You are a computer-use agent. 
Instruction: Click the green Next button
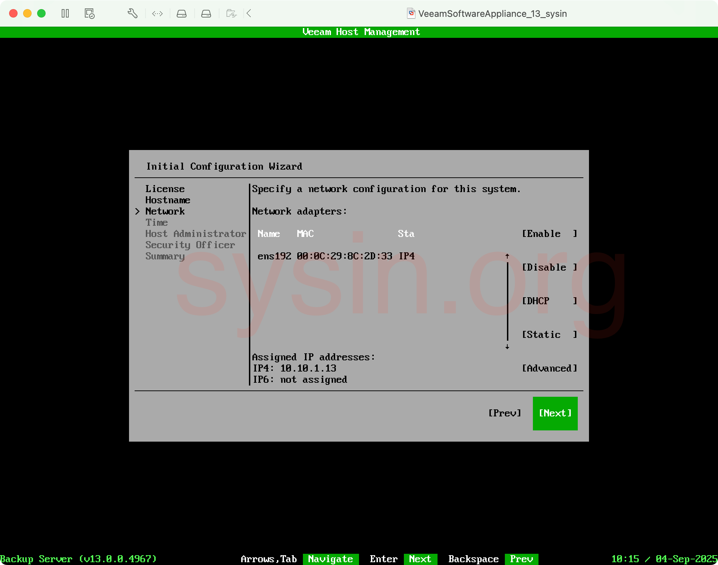(x=555, y=413)
